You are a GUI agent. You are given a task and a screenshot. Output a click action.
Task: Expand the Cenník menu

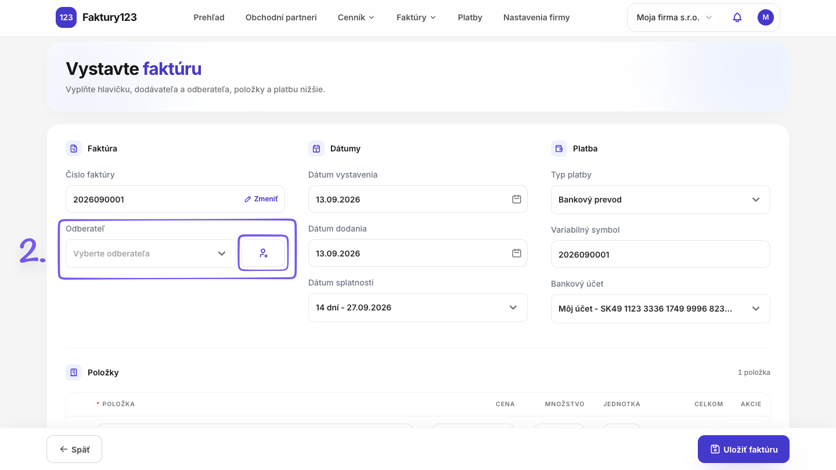356,17
